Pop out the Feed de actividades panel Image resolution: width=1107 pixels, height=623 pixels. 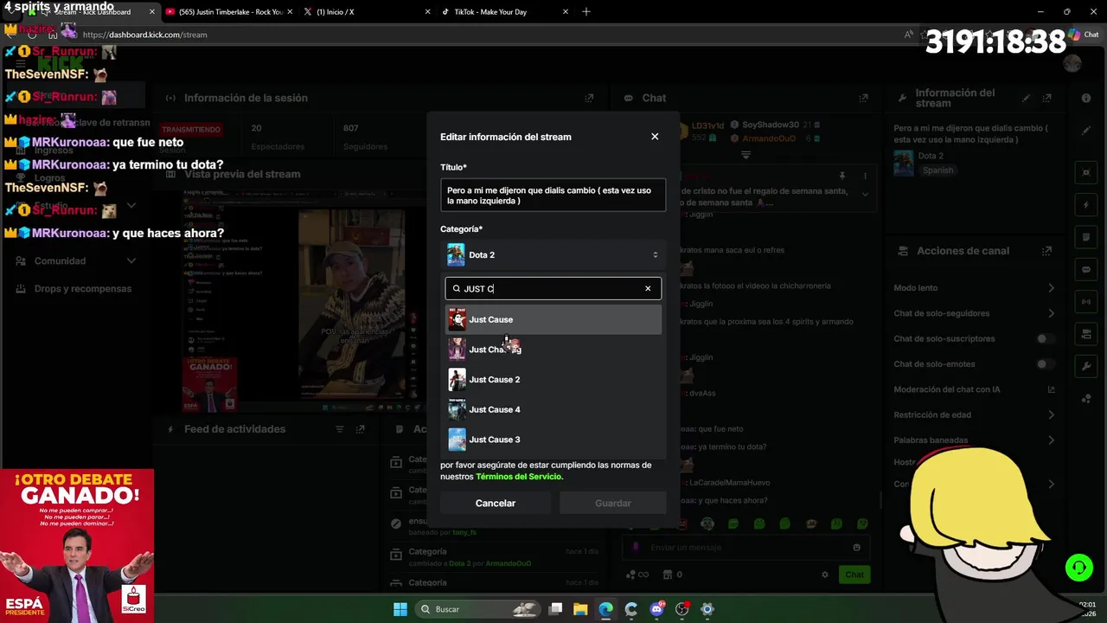[361, 429]
